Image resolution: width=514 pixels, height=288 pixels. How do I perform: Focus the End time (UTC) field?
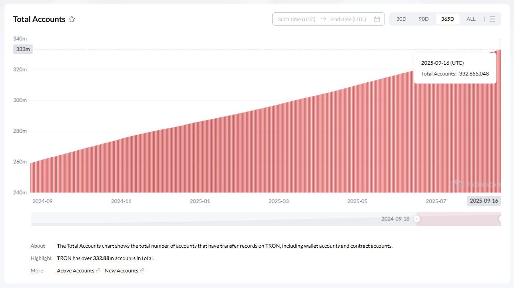tap(348, 19)
